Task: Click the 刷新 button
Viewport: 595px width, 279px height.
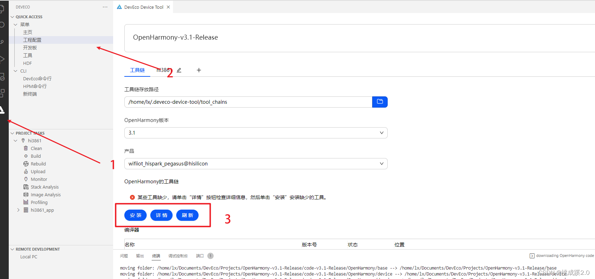Action: pos(187,215)
